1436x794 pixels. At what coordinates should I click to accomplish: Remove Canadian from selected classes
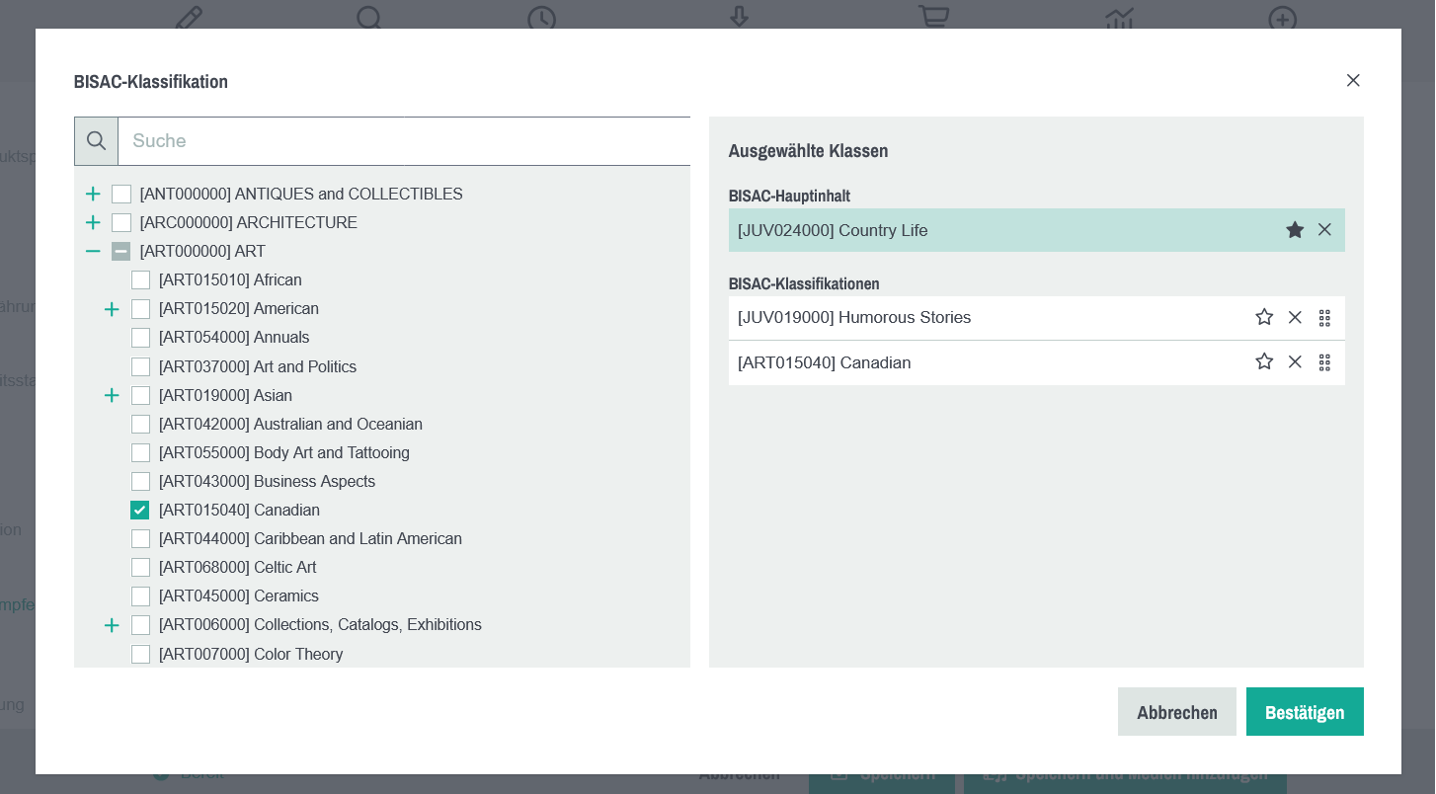pyautogui.click(x=1295, y=361)
